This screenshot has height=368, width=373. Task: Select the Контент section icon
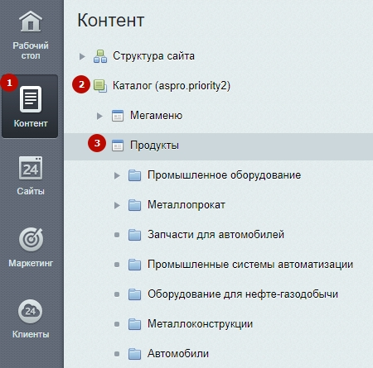pyautogui.click(x=31, y=99)
